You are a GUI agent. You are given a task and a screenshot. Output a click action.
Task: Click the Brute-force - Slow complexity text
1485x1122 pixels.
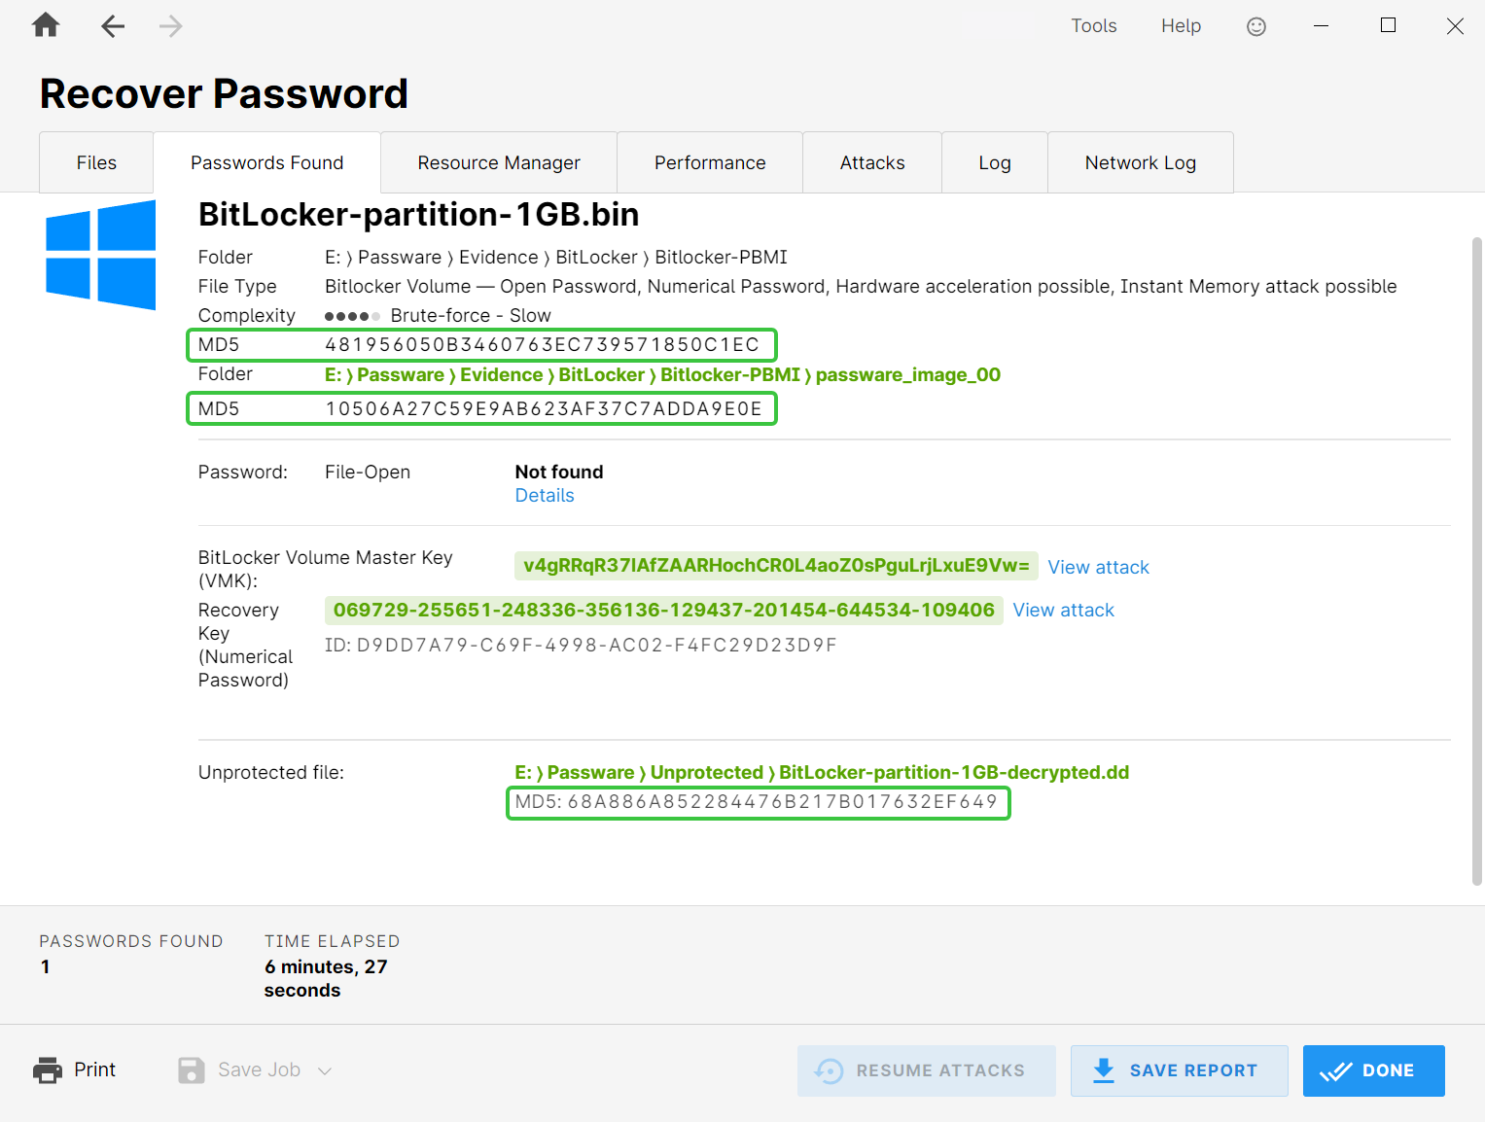point(471,315)
